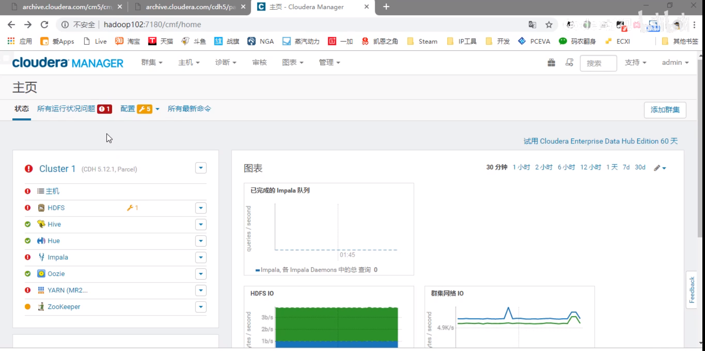This screenshot has height=351, width=705.
Task: Click the translate page icon
Action: pyautogui.click(x=532, y=25)
